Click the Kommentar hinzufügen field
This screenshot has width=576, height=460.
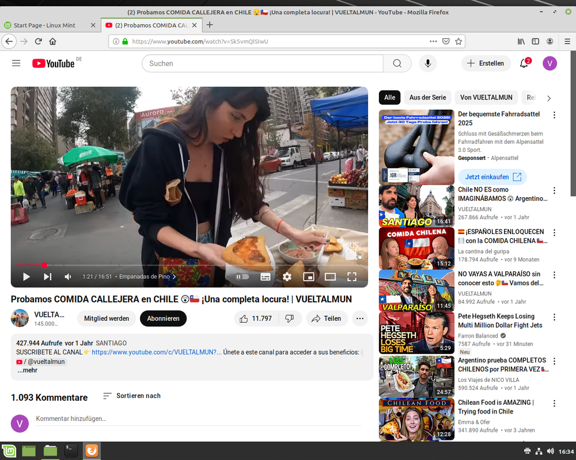(x=198, y=419)
